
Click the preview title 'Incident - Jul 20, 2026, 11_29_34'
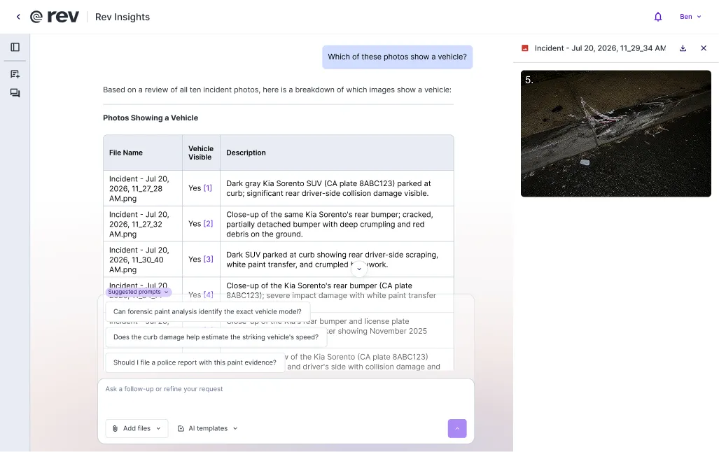pyautogui.click(x=600, y=48)
